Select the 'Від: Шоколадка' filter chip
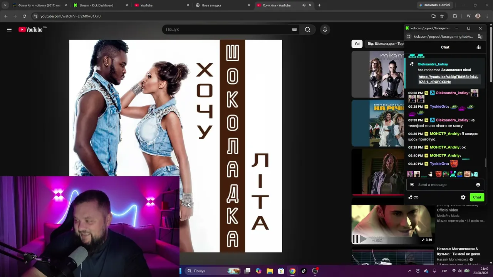 pos(385,44)
